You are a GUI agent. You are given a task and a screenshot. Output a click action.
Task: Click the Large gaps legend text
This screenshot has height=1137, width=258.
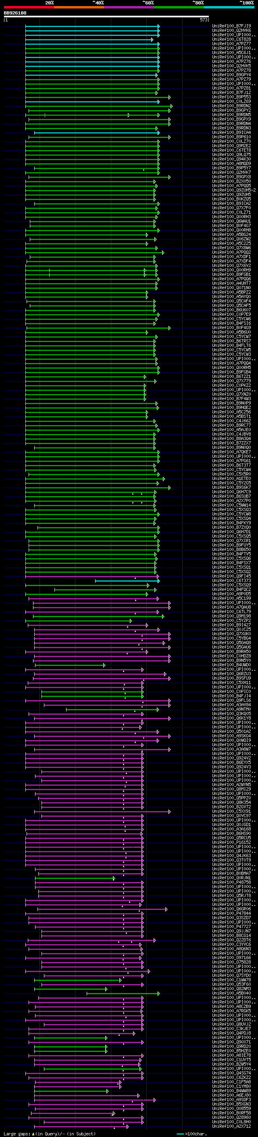pyautogui.click(x=49, y=1133)
